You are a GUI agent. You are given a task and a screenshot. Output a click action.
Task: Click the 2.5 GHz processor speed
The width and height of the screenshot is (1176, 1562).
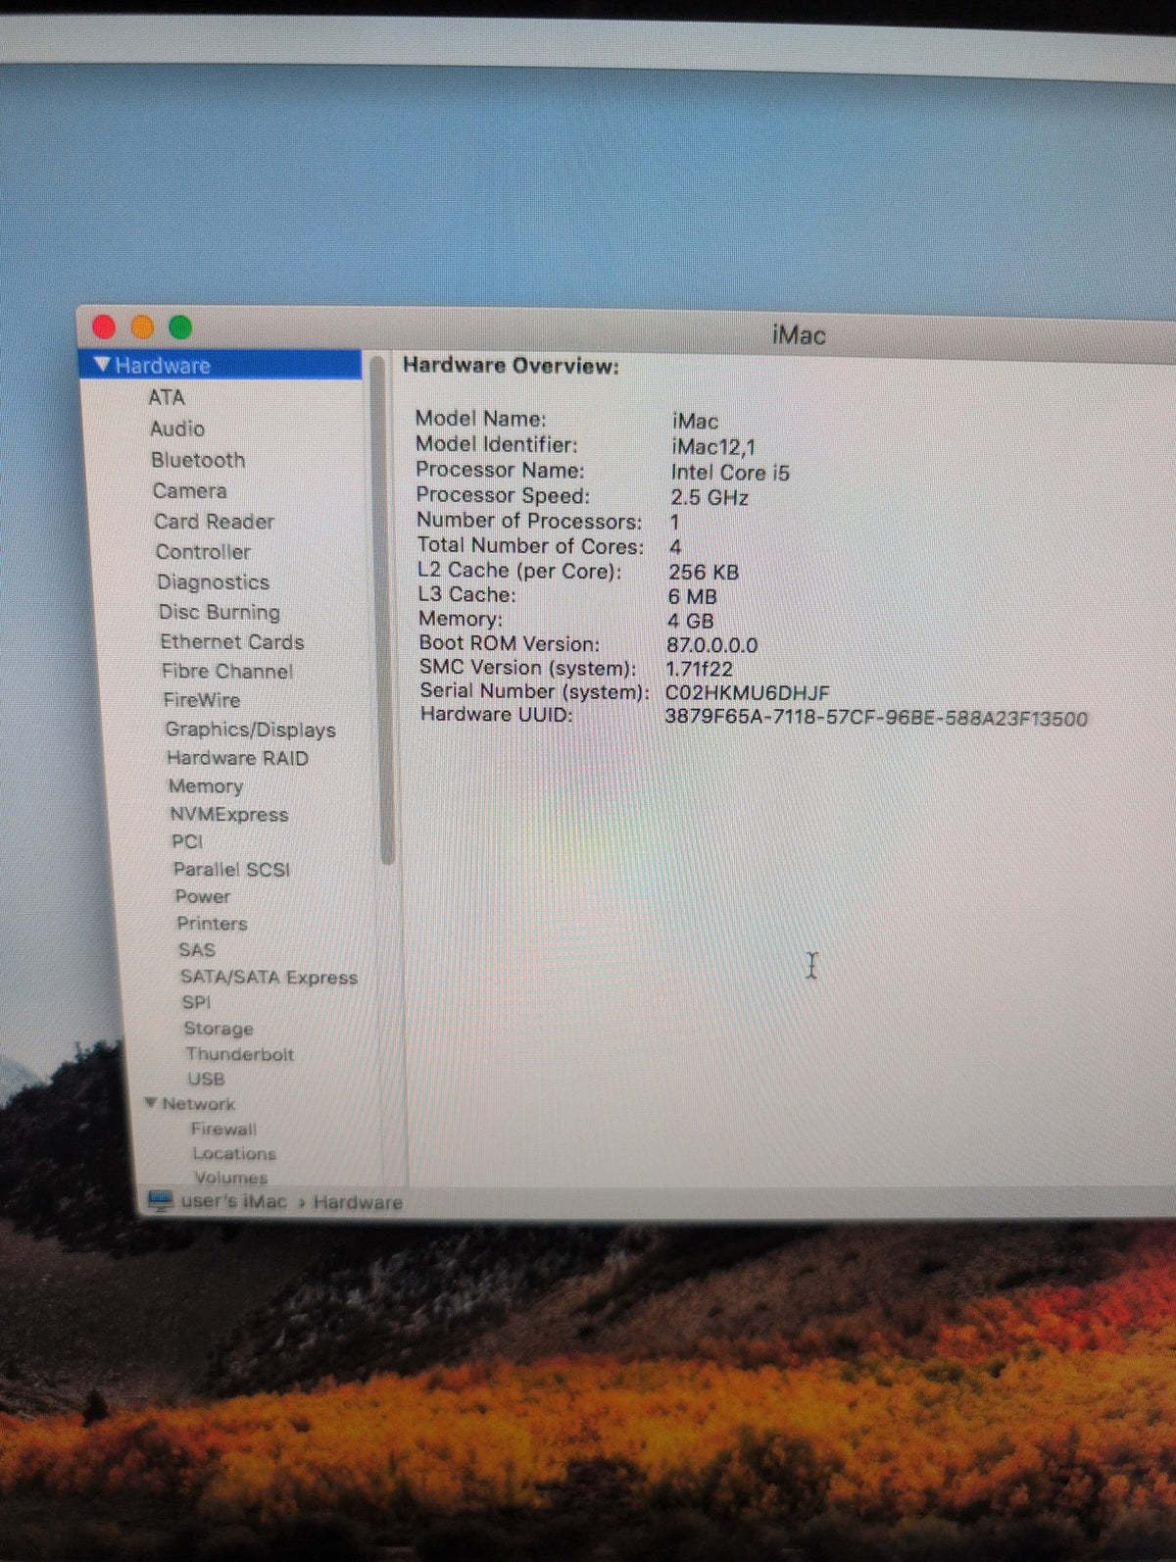pyautogui.click(x=710, y=498)
